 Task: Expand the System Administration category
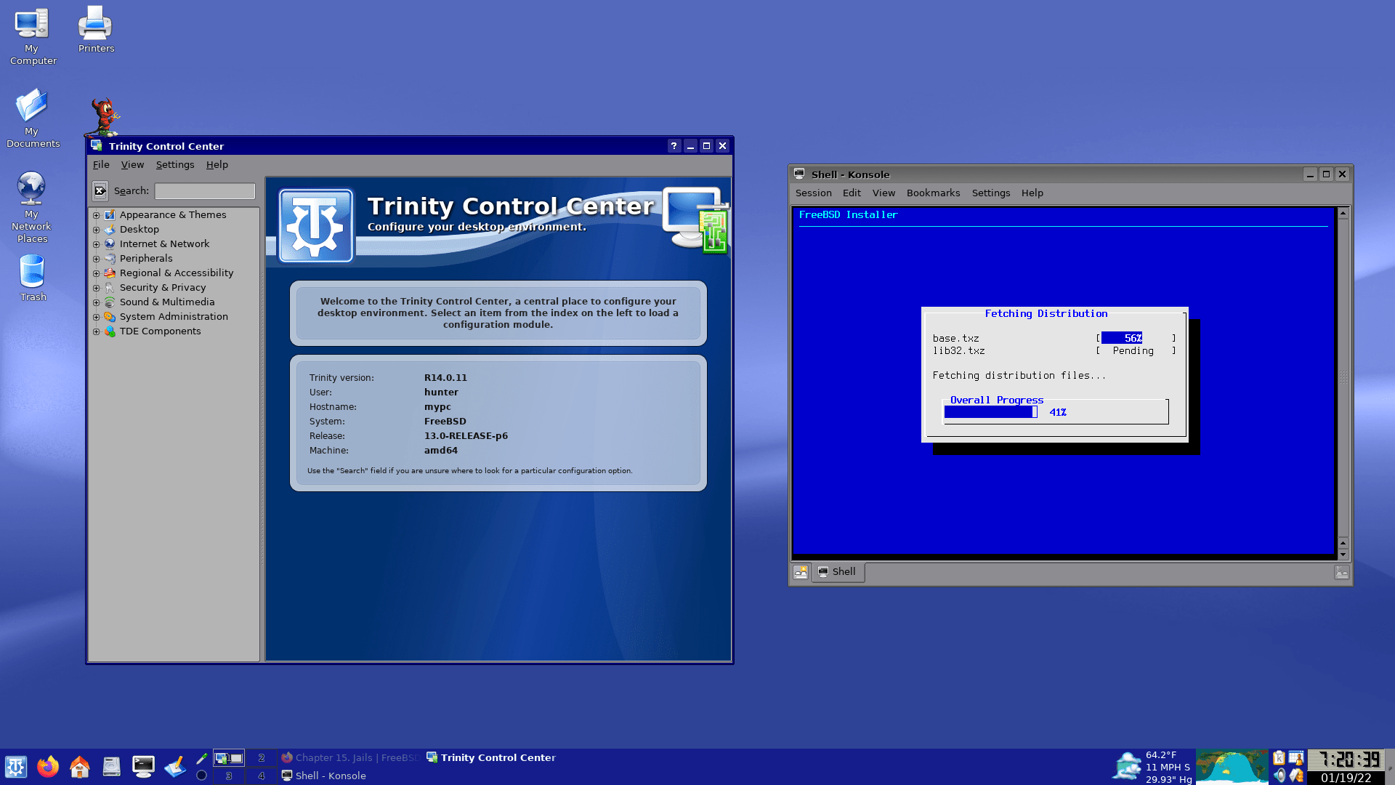pyautogui.click(x=97, y=317)
